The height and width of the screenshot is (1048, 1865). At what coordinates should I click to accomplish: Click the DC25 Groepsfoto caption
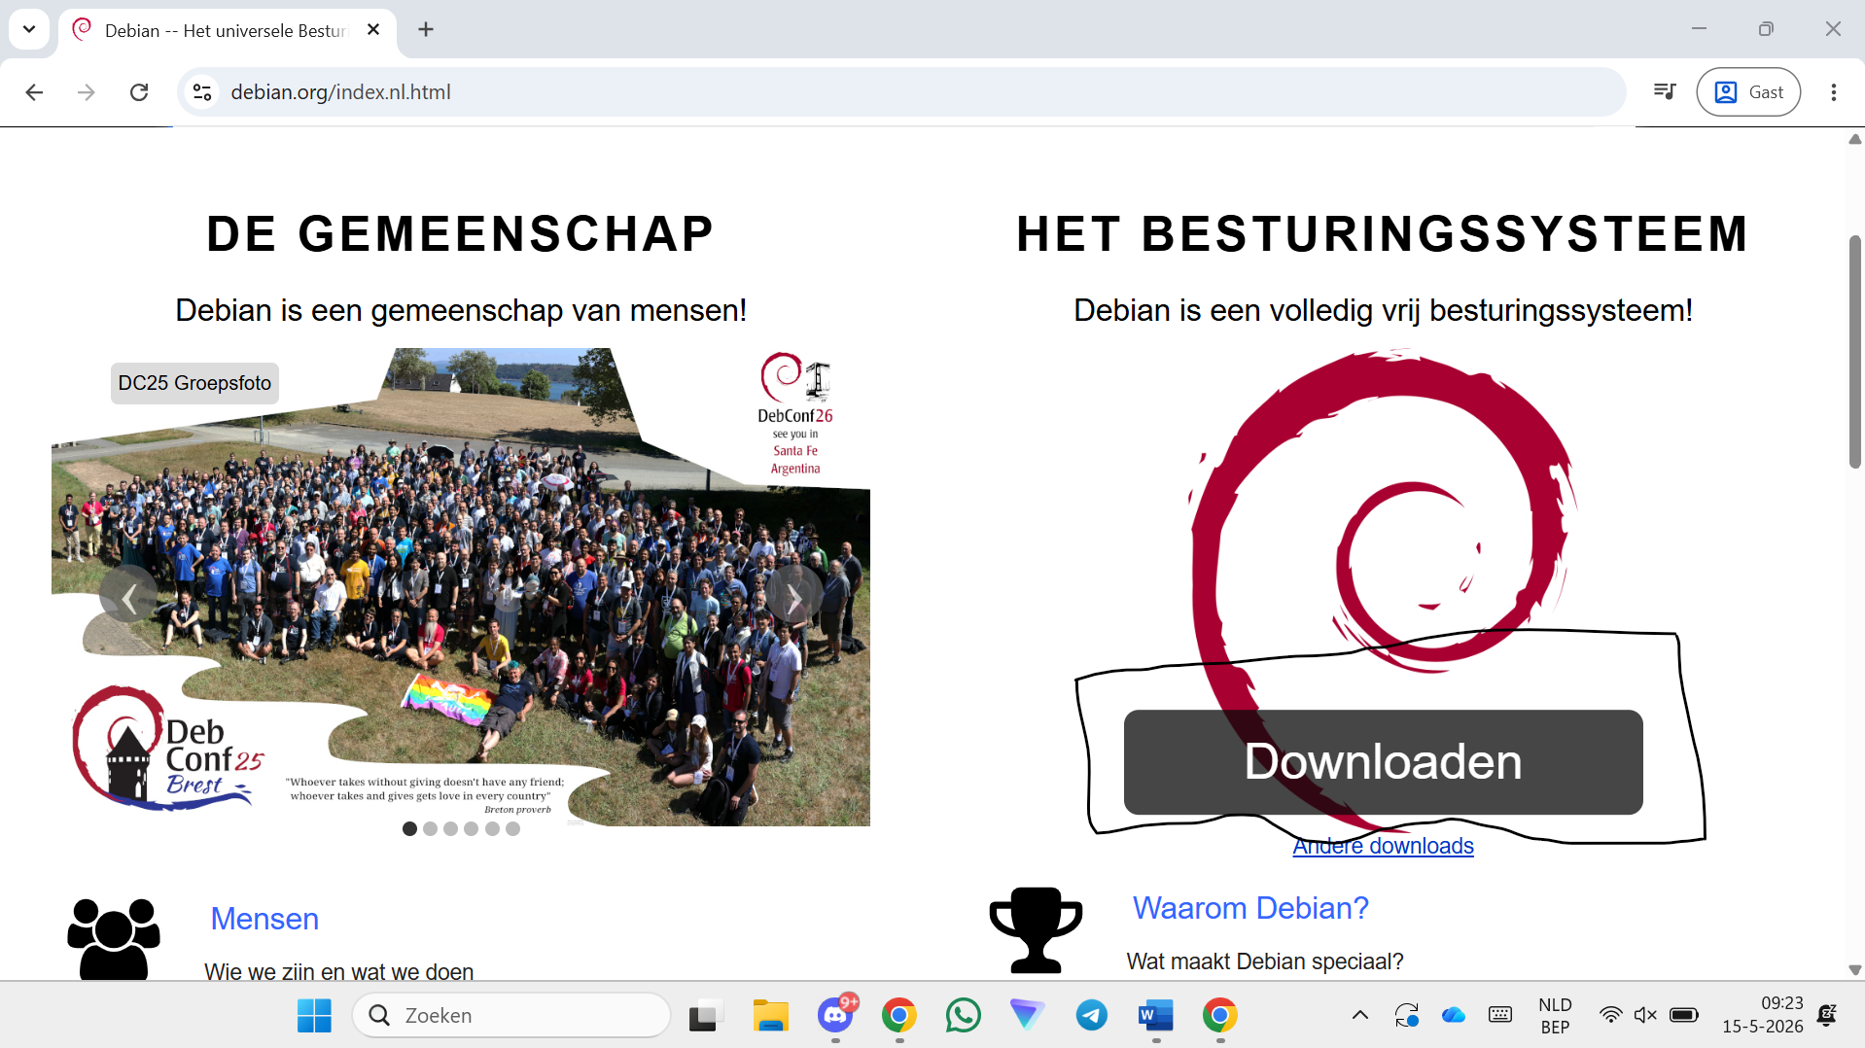click(194, 383)
